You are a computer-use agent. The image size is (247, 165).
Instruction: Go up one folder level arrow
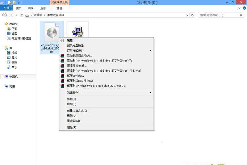22,15
